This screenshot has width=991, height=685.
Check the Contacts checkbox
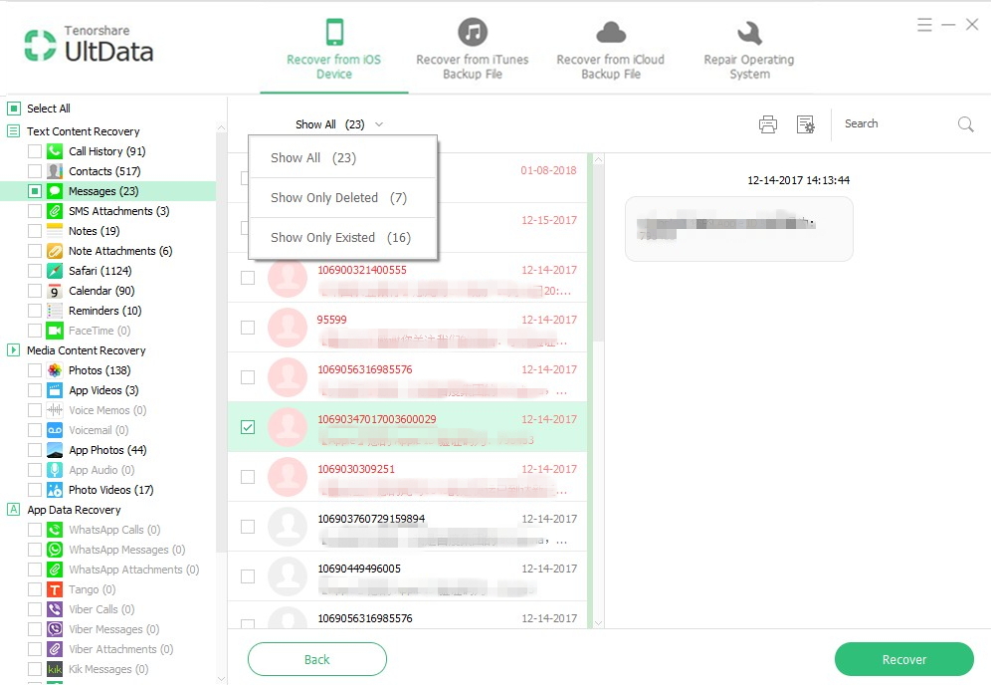click(35, 171)
